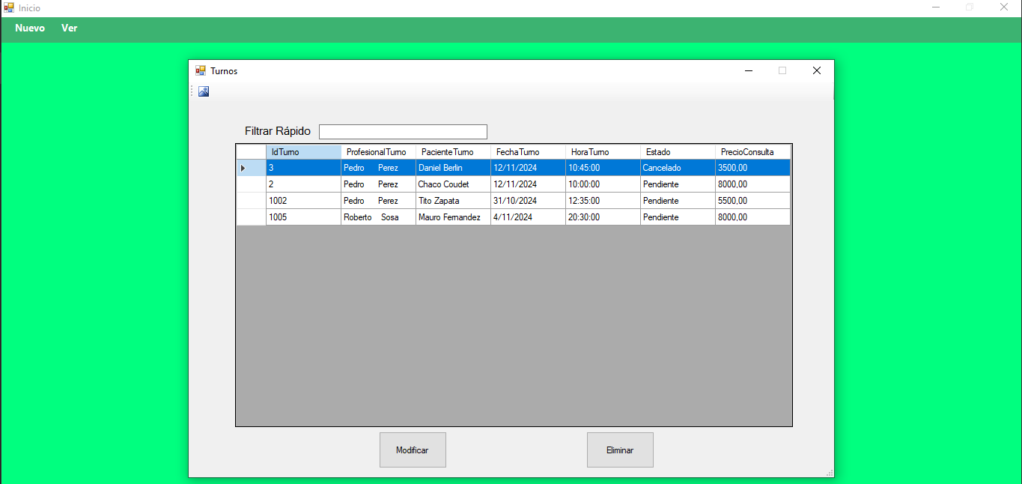Sort by the ProfesionalTurno column header
Image resolution: width=1022 pixels, height=484 pixels.
[377, 152]
